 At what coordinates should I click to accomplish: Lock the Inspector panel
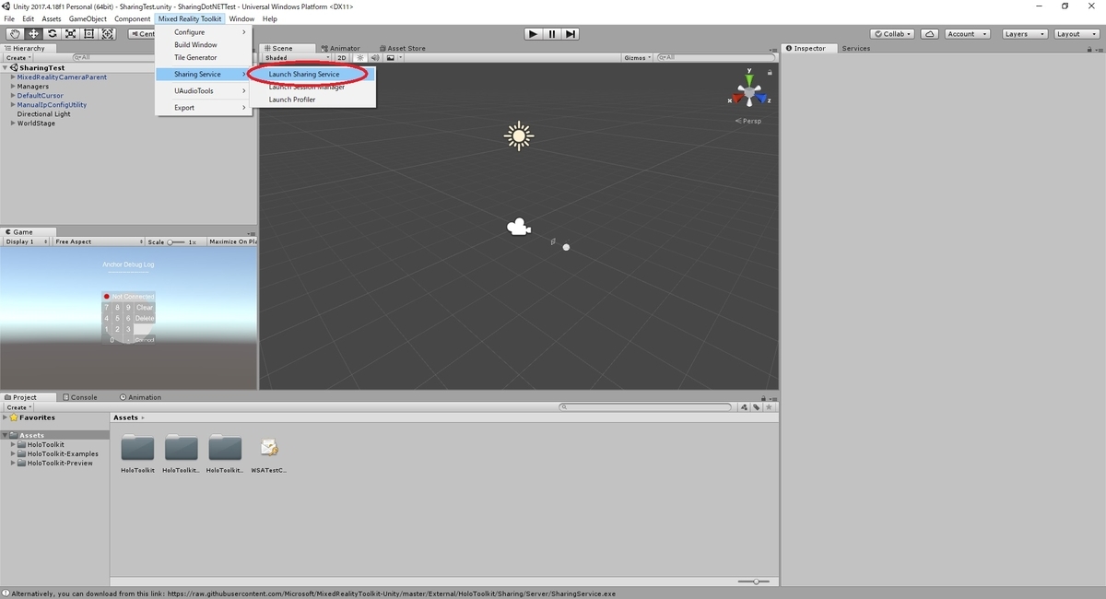click(1088, 48)
